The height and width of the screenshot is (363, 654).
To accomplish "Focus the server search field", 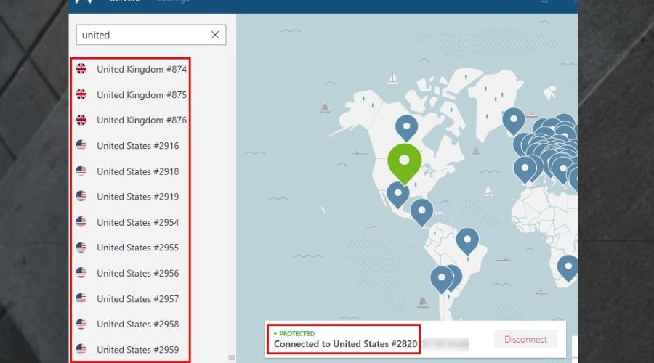I will click(x=144, y=35).
